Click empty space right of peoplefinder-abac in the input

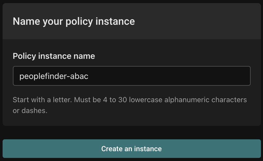[x=168, y=76]
